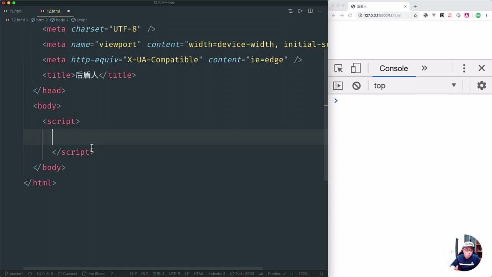Select the DevTools Console tab
492x277 pixels.
pos(394,68)
